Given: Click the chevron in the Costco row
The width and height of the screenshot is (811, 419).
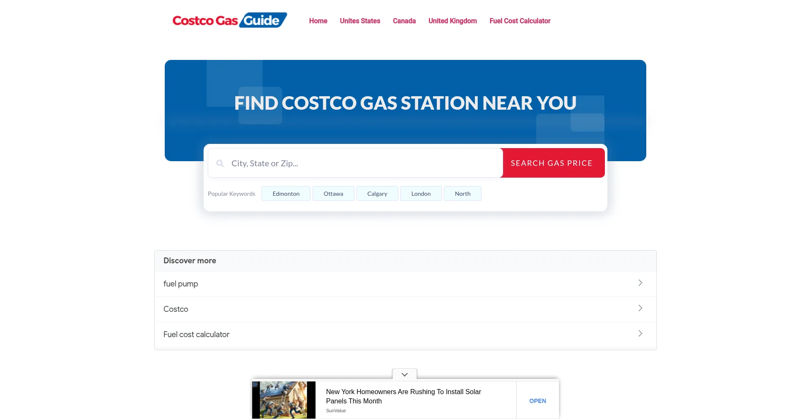Looking at the screenshot, I should pyautogui.click(x=640, y=308).
